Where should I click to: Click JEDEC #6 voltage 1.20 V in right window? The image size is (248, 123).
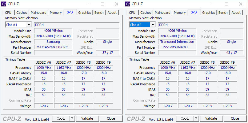(168, 106)
